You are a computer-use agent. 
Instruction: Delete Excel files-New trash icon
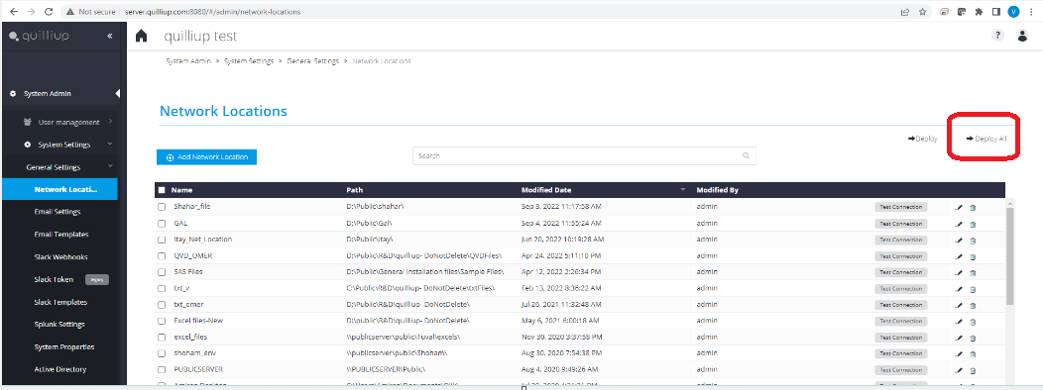pos(973,322)
